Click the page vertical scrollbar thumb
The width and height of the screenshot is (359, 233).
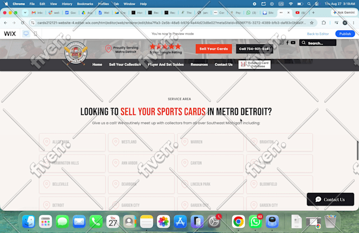(357, 151)
